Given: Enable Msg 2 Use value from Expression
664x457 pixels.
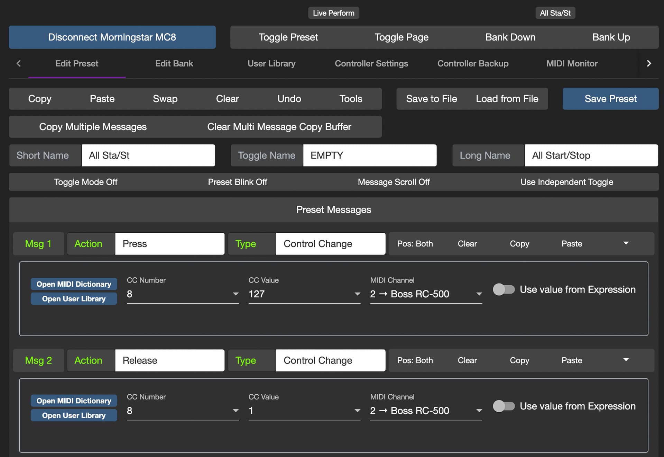Looking at the screenshot, I should click(x=504, y=406).
